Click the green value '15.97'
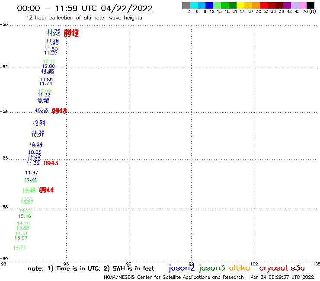320x281 pixels. click(21, 238)
